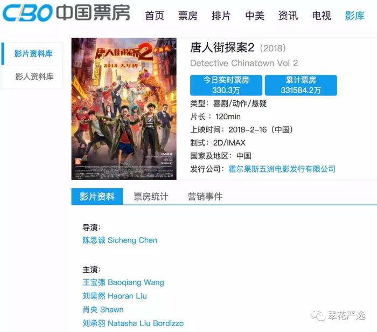Open distributor 霍尔果斯五洲电影发行有限公司 link
Screen dimensions: 377x332
pyautogui.click(x=282, y=169)
